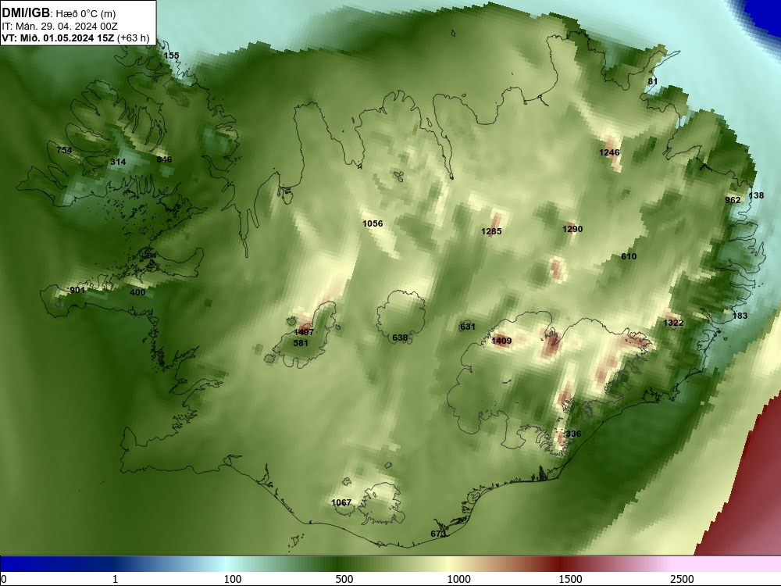
Task: Click the 1322 height label
Action: point(673,323)
